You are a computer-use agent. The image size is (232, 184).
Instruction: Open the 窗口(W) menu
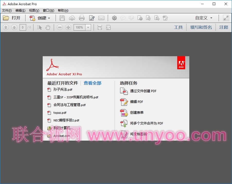click(x=48, y=11)
